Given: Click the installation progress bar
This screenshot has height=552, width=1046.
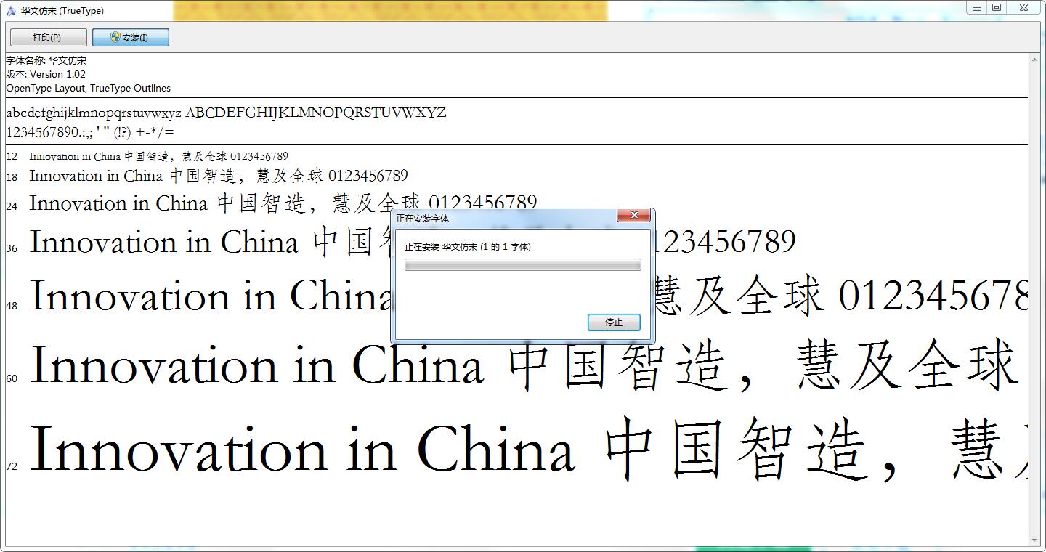Looking at the screenshot, I should [x=522, y=264].
